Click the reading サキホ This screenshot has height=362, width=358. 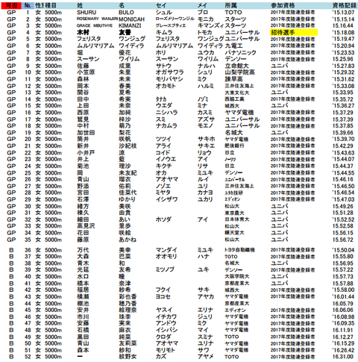[207, 139]
